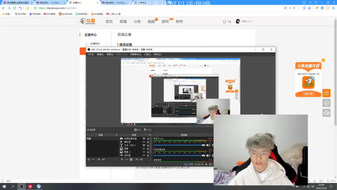
Task: Go to Douyu 首页 home tab
Action: point(109,22)
